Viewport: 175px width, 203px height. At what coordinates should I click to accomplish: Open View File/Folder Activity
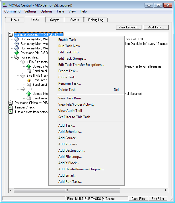87,104
